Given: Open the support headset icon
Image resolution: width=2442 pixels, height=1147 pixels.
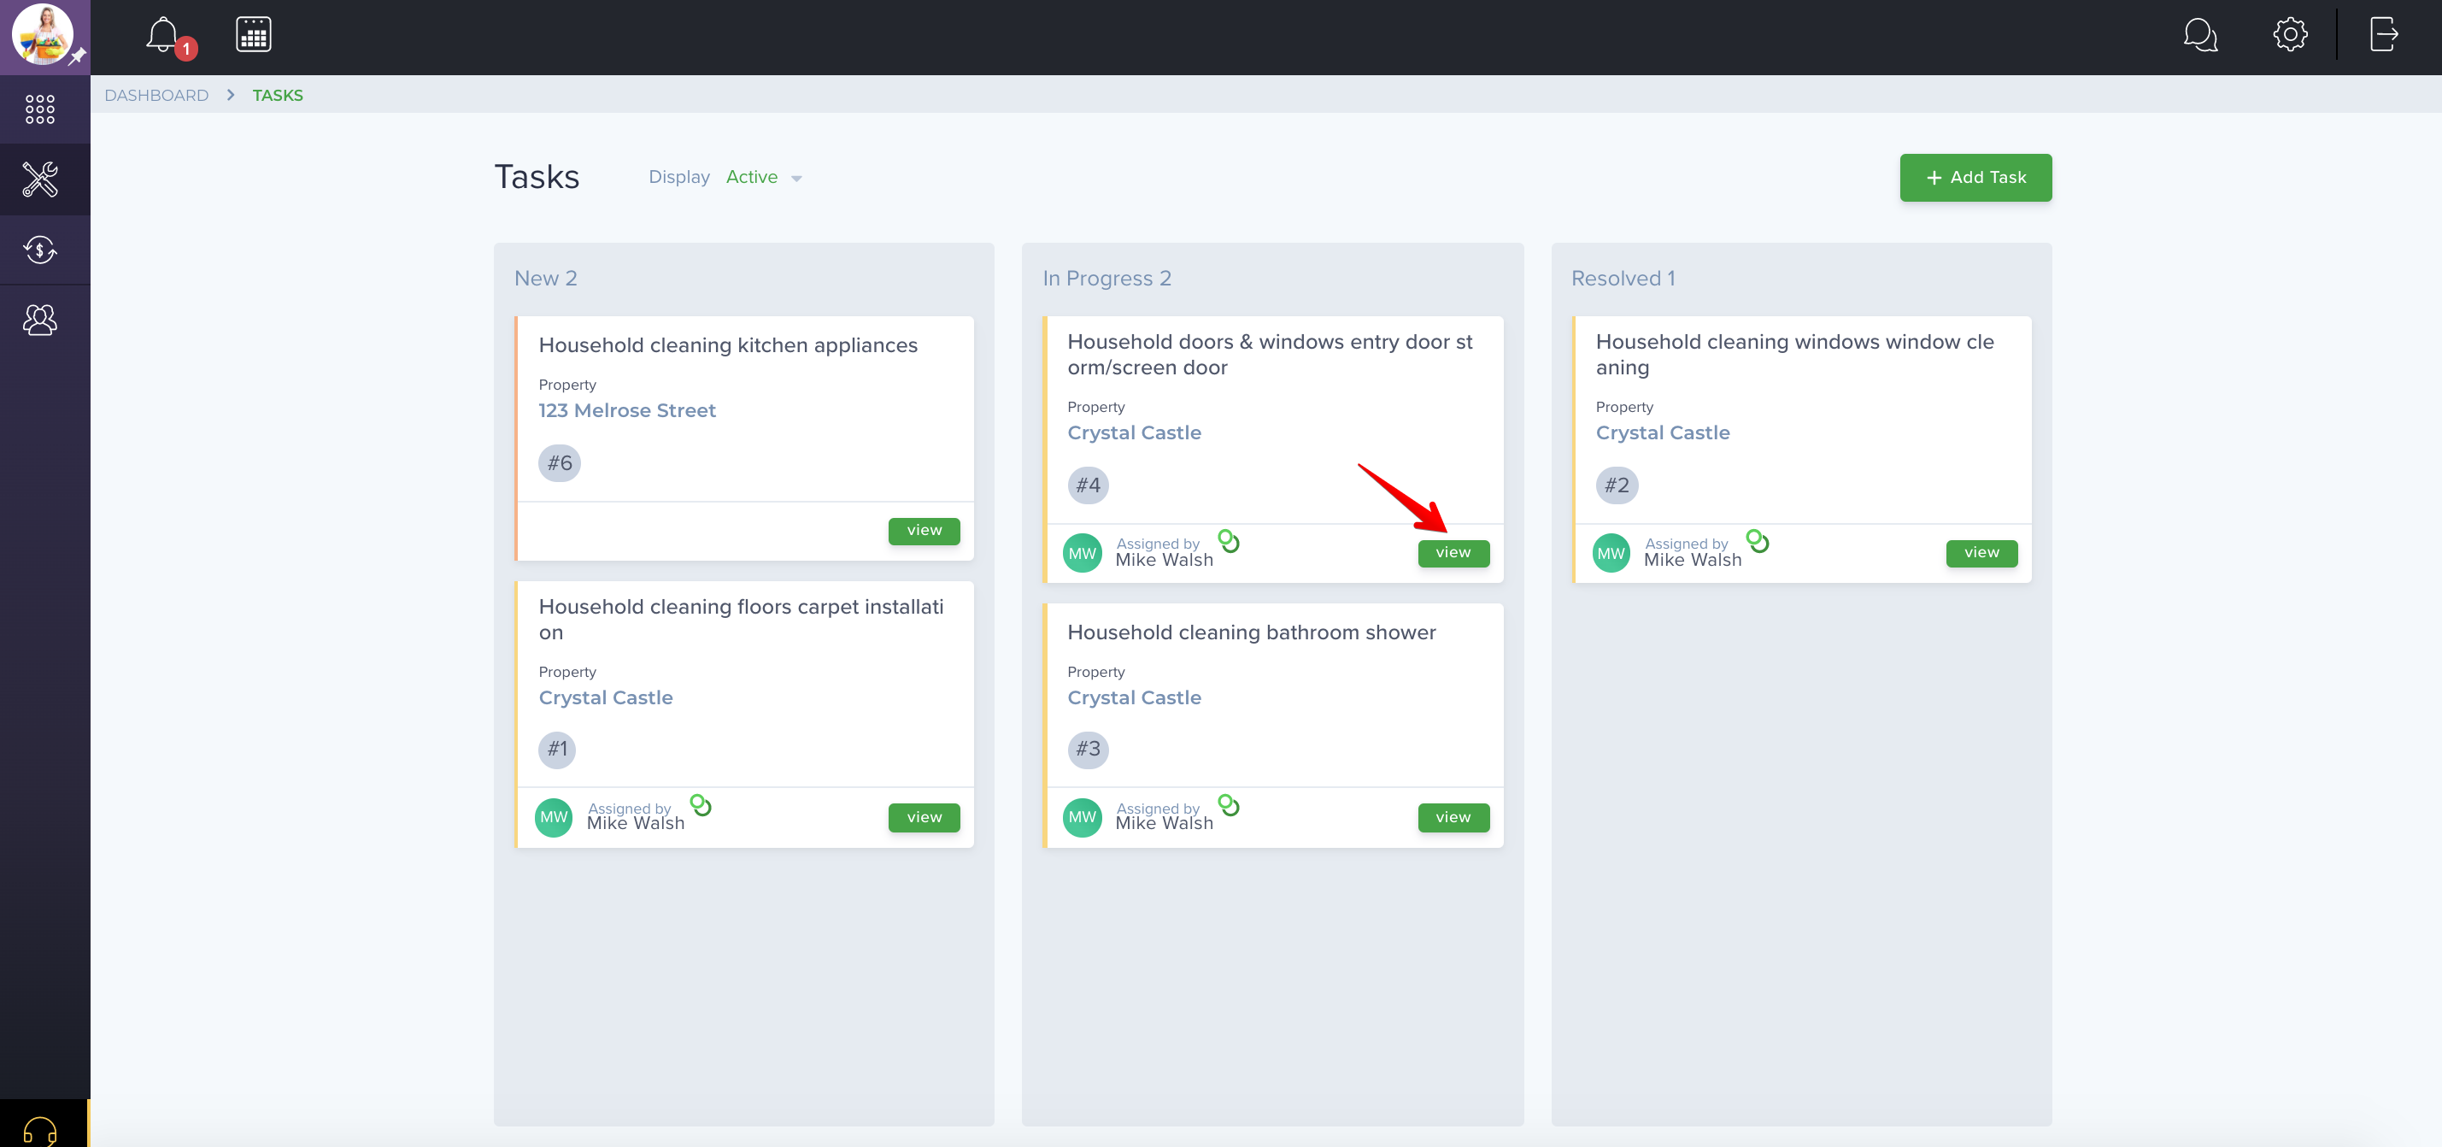Looking at the screenshot, I should [x=40, y=1131].
